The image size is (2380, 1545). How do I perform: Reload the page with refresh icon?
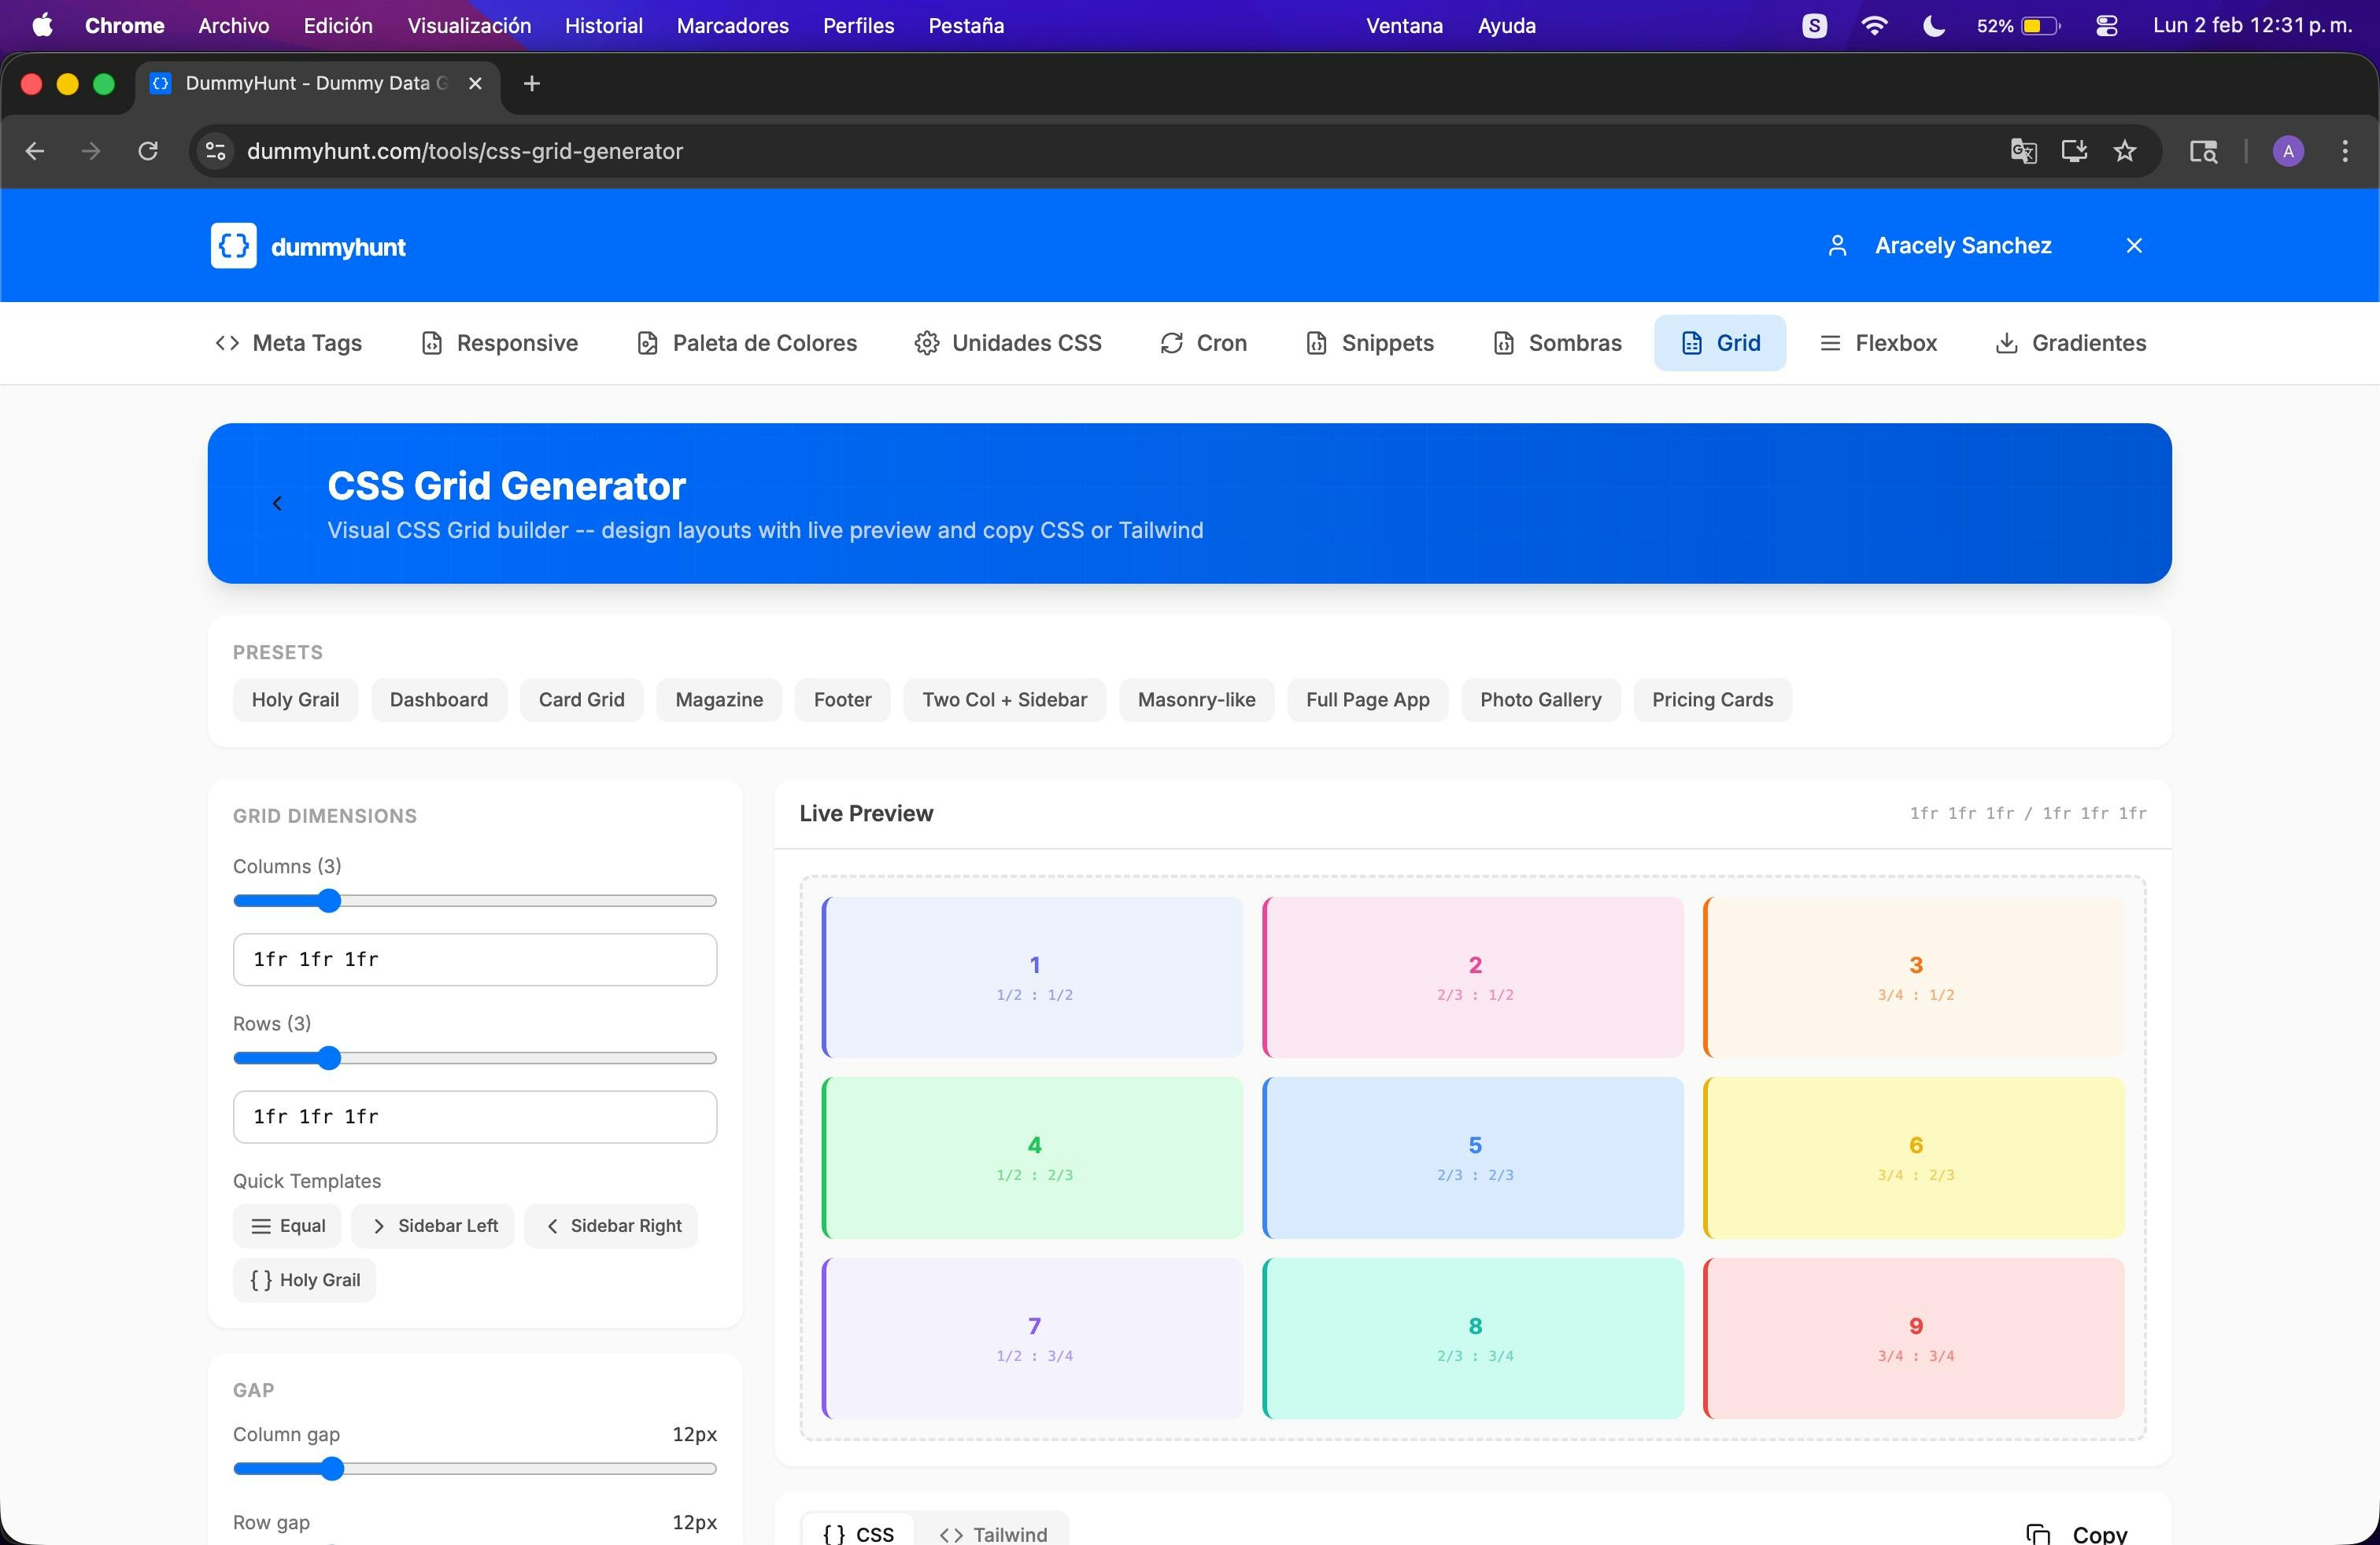148,151
